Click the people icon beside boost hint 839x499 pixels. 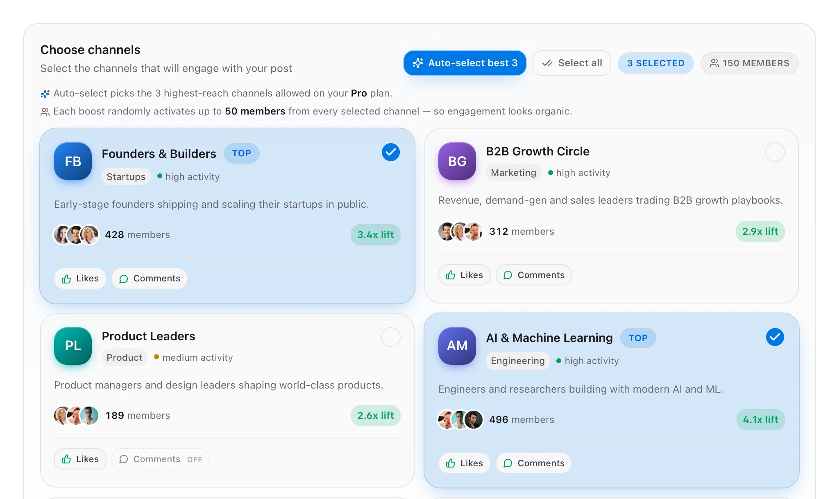[x=45, y=112]
